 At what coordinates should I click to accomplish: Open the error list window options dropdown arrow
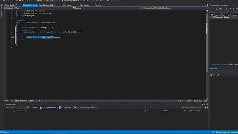click(202, 104)
